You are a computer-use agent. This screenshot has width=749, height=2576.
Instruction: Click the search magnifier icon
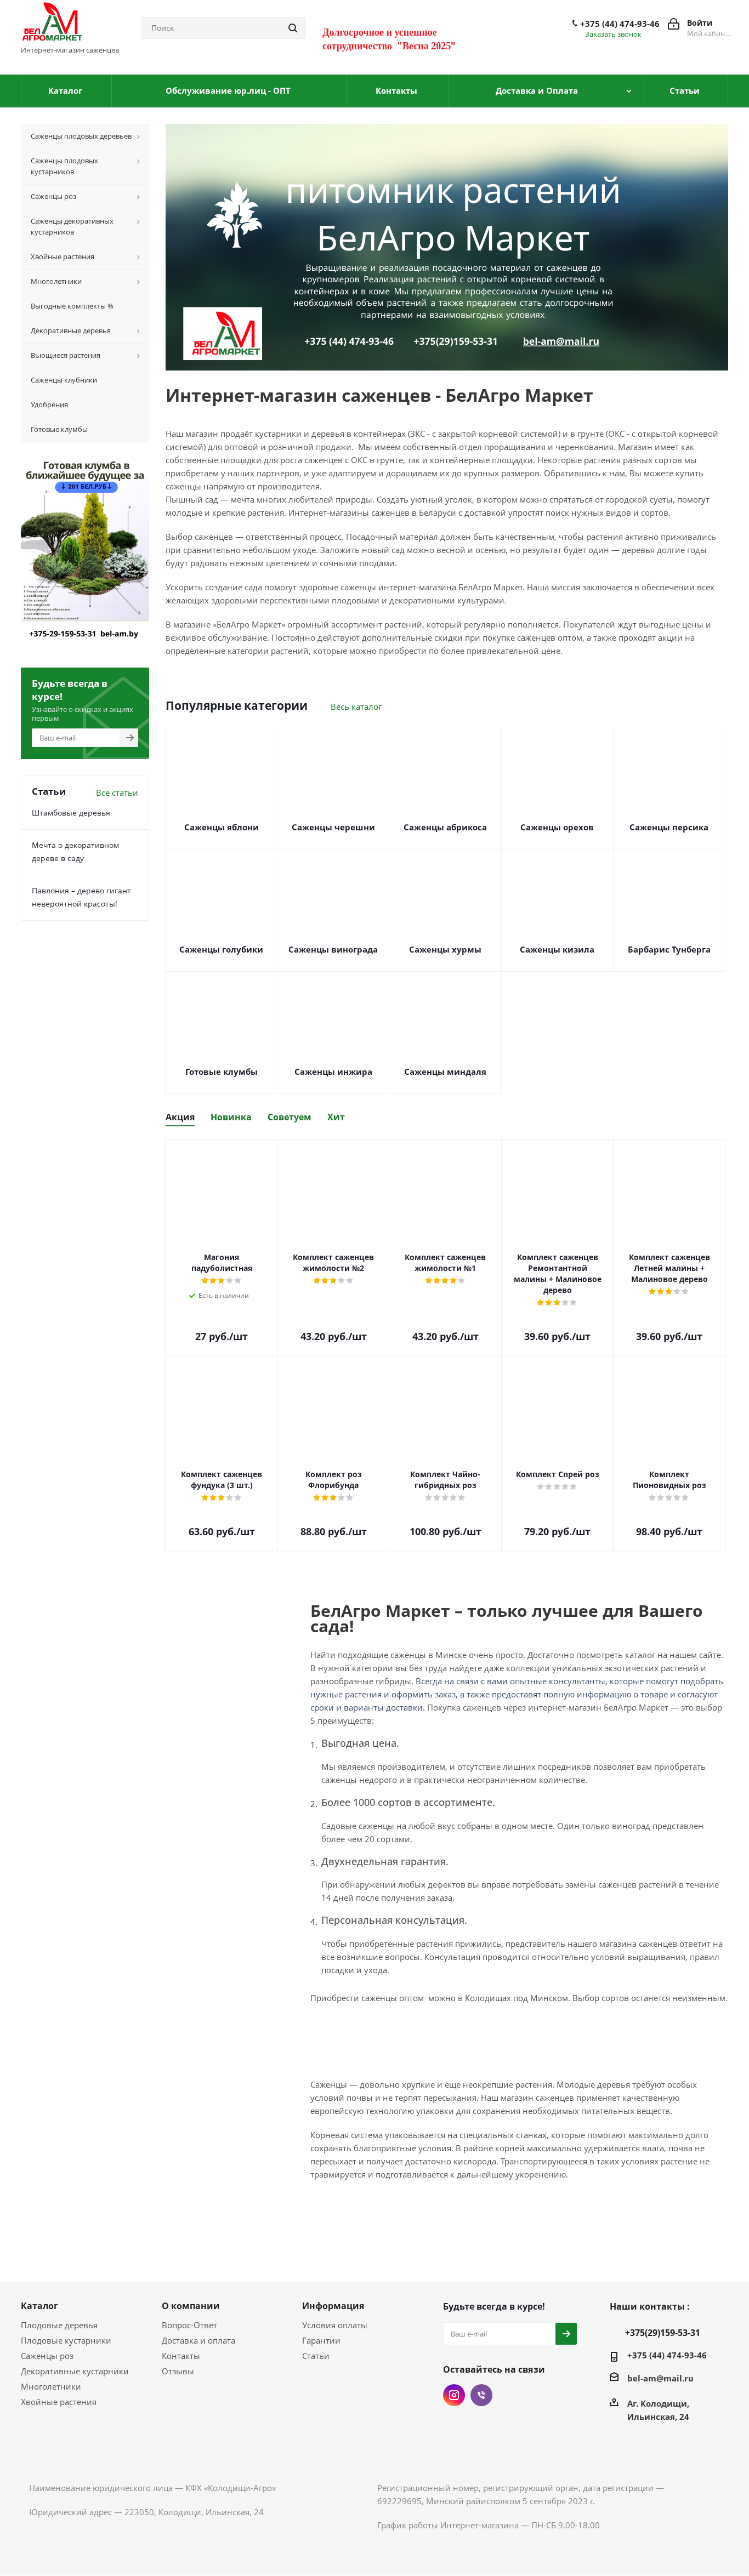292,28
